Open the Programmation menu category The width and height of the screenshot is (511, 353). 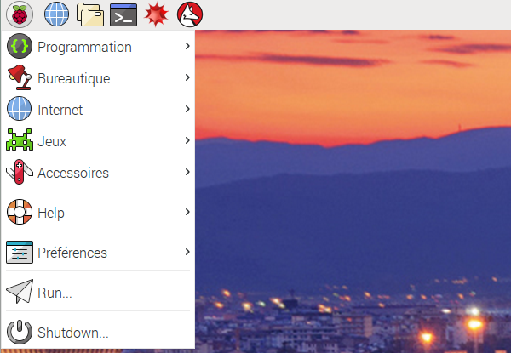tap(98, 47)
